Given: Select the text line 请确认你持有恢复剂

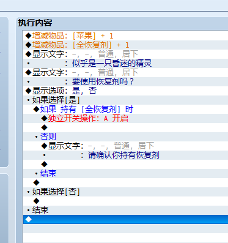Looking at the screenshot, I should click(125, 155).
